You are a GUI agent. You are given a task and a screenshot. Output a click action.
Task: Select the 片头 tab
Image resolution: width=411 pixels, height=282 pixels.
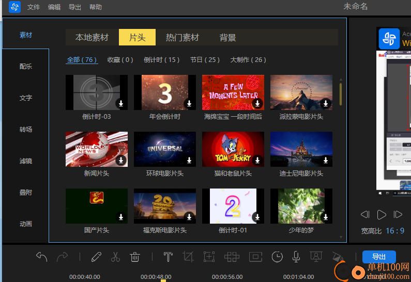click(x=137, y=37)
